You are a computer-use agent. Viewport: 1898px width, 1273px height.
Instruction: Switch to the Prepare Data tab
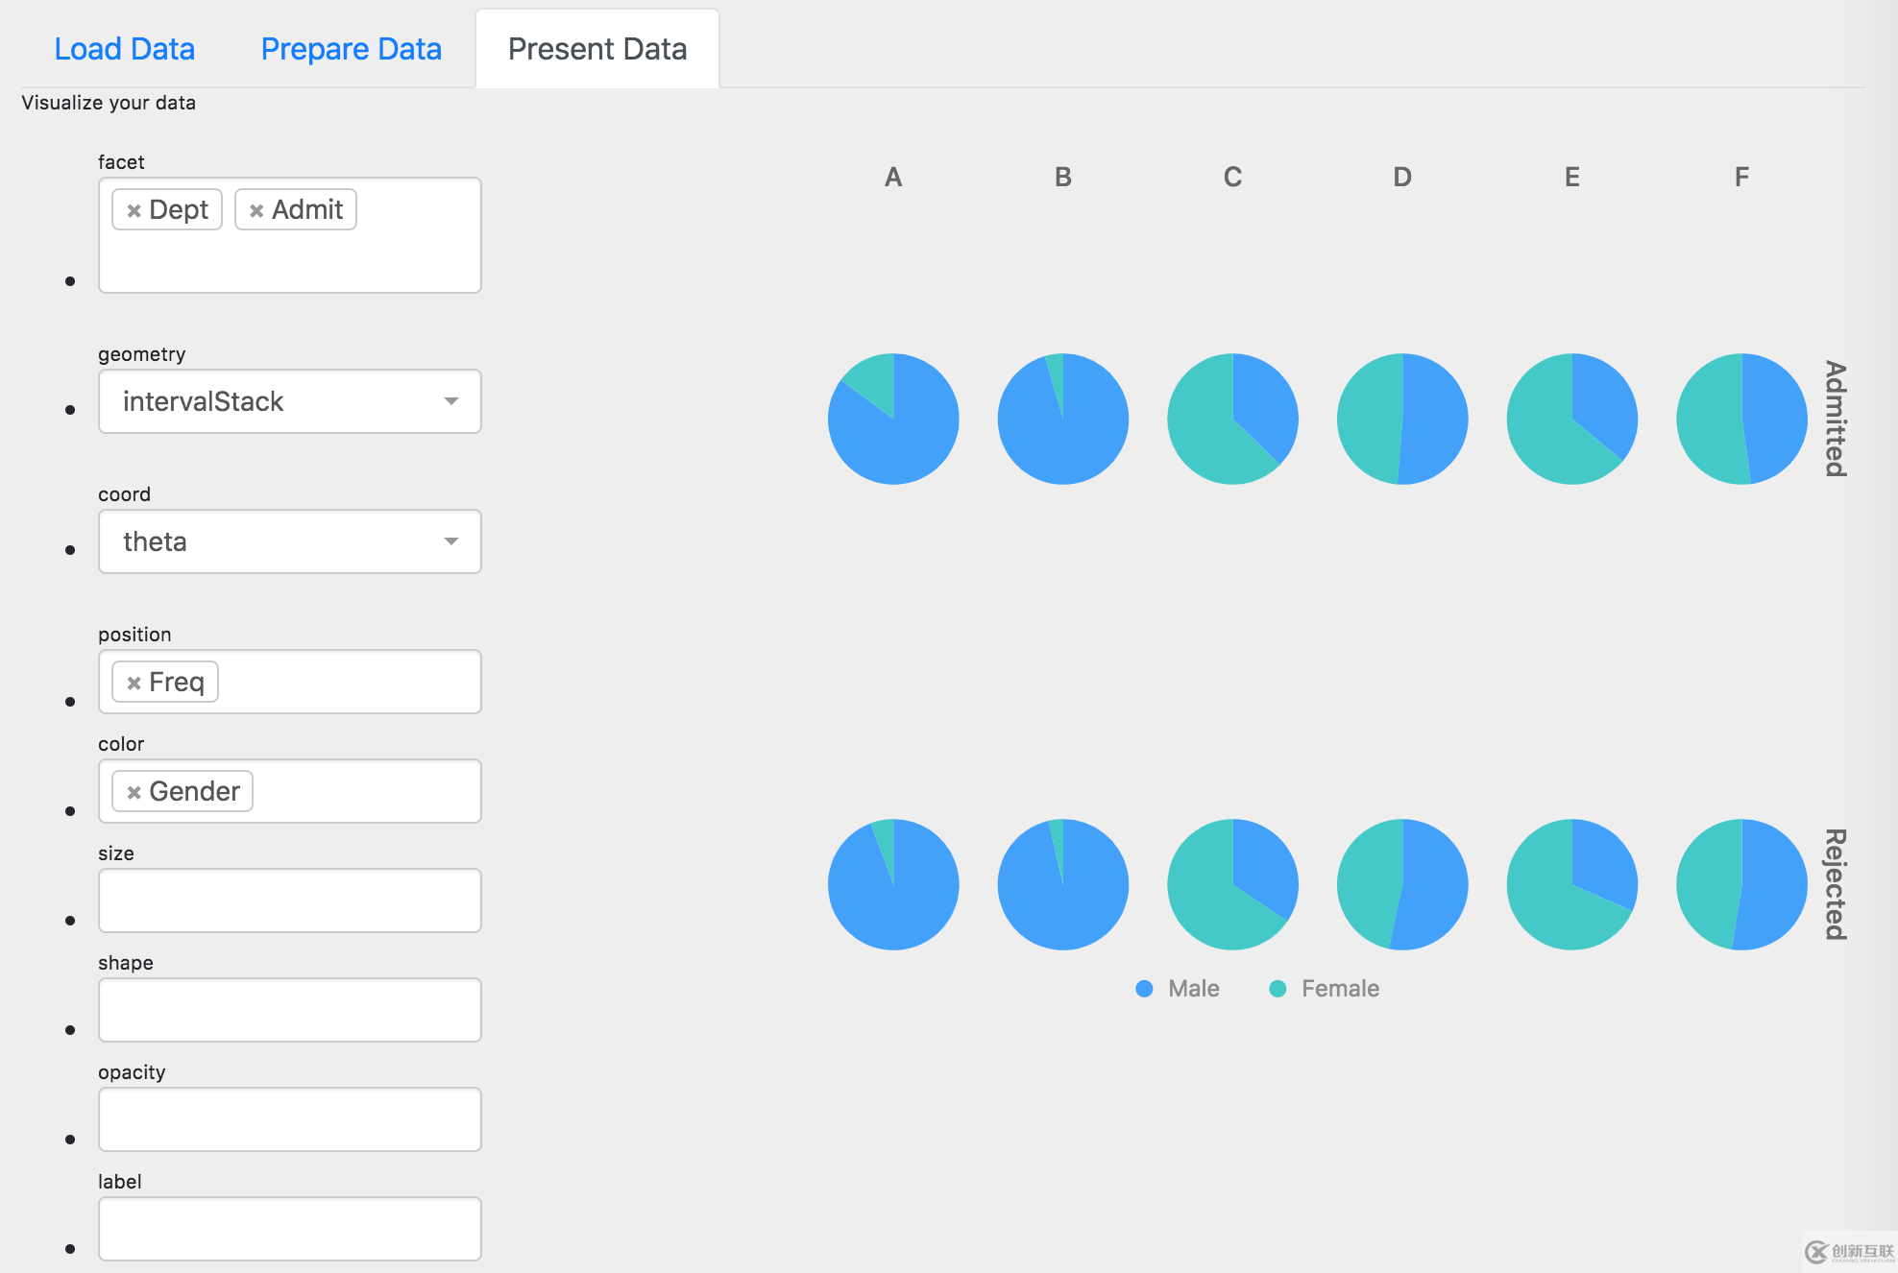click(351, 49)
